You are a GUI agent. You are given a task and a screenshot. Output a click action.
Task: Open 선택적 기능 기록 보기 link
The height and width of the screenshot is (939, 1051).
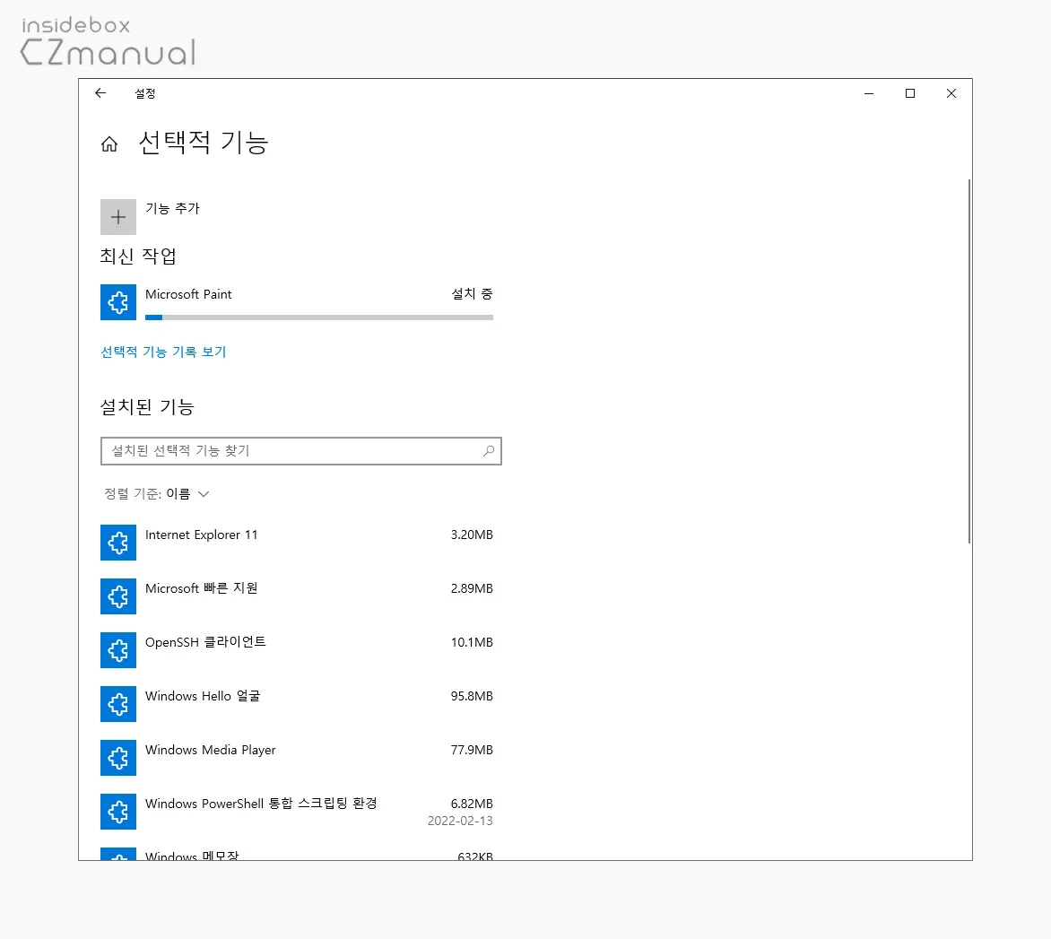tap(163, 352)
